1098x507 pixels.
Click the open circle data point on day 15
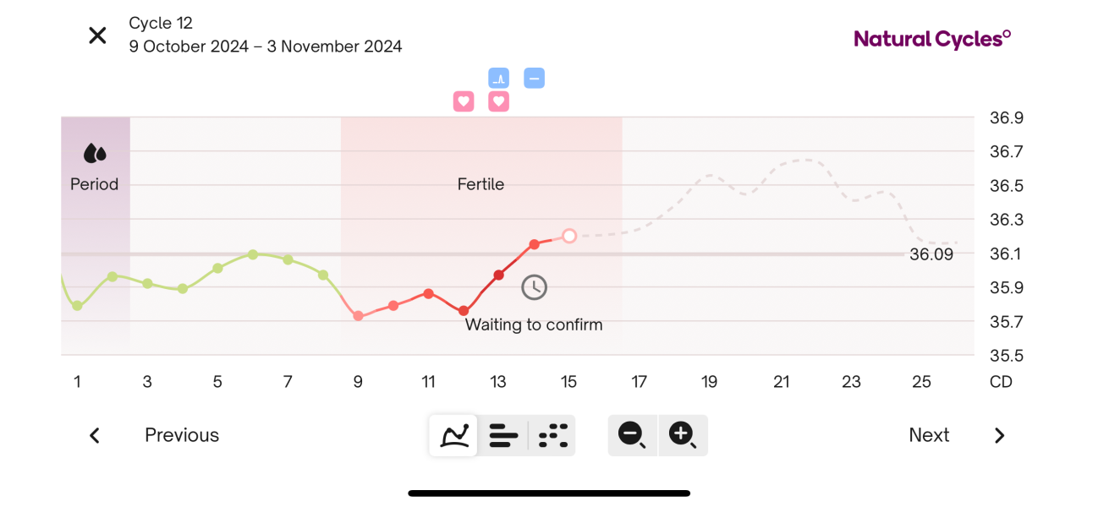(569, 237)
